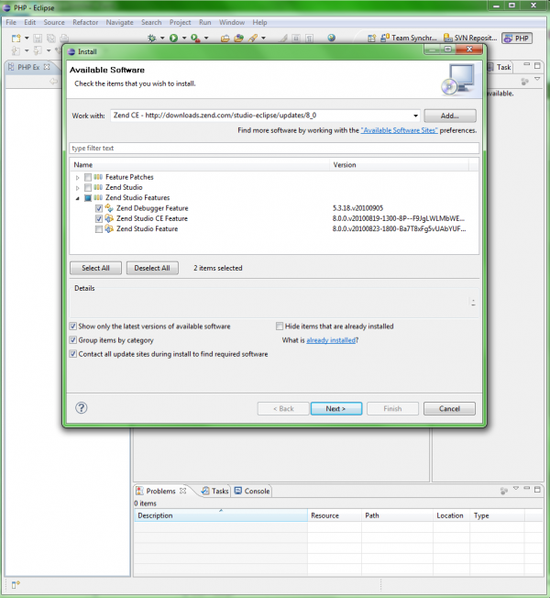550x598 pixels.
Task: Click the Select All button
Action: click(95, 268)
